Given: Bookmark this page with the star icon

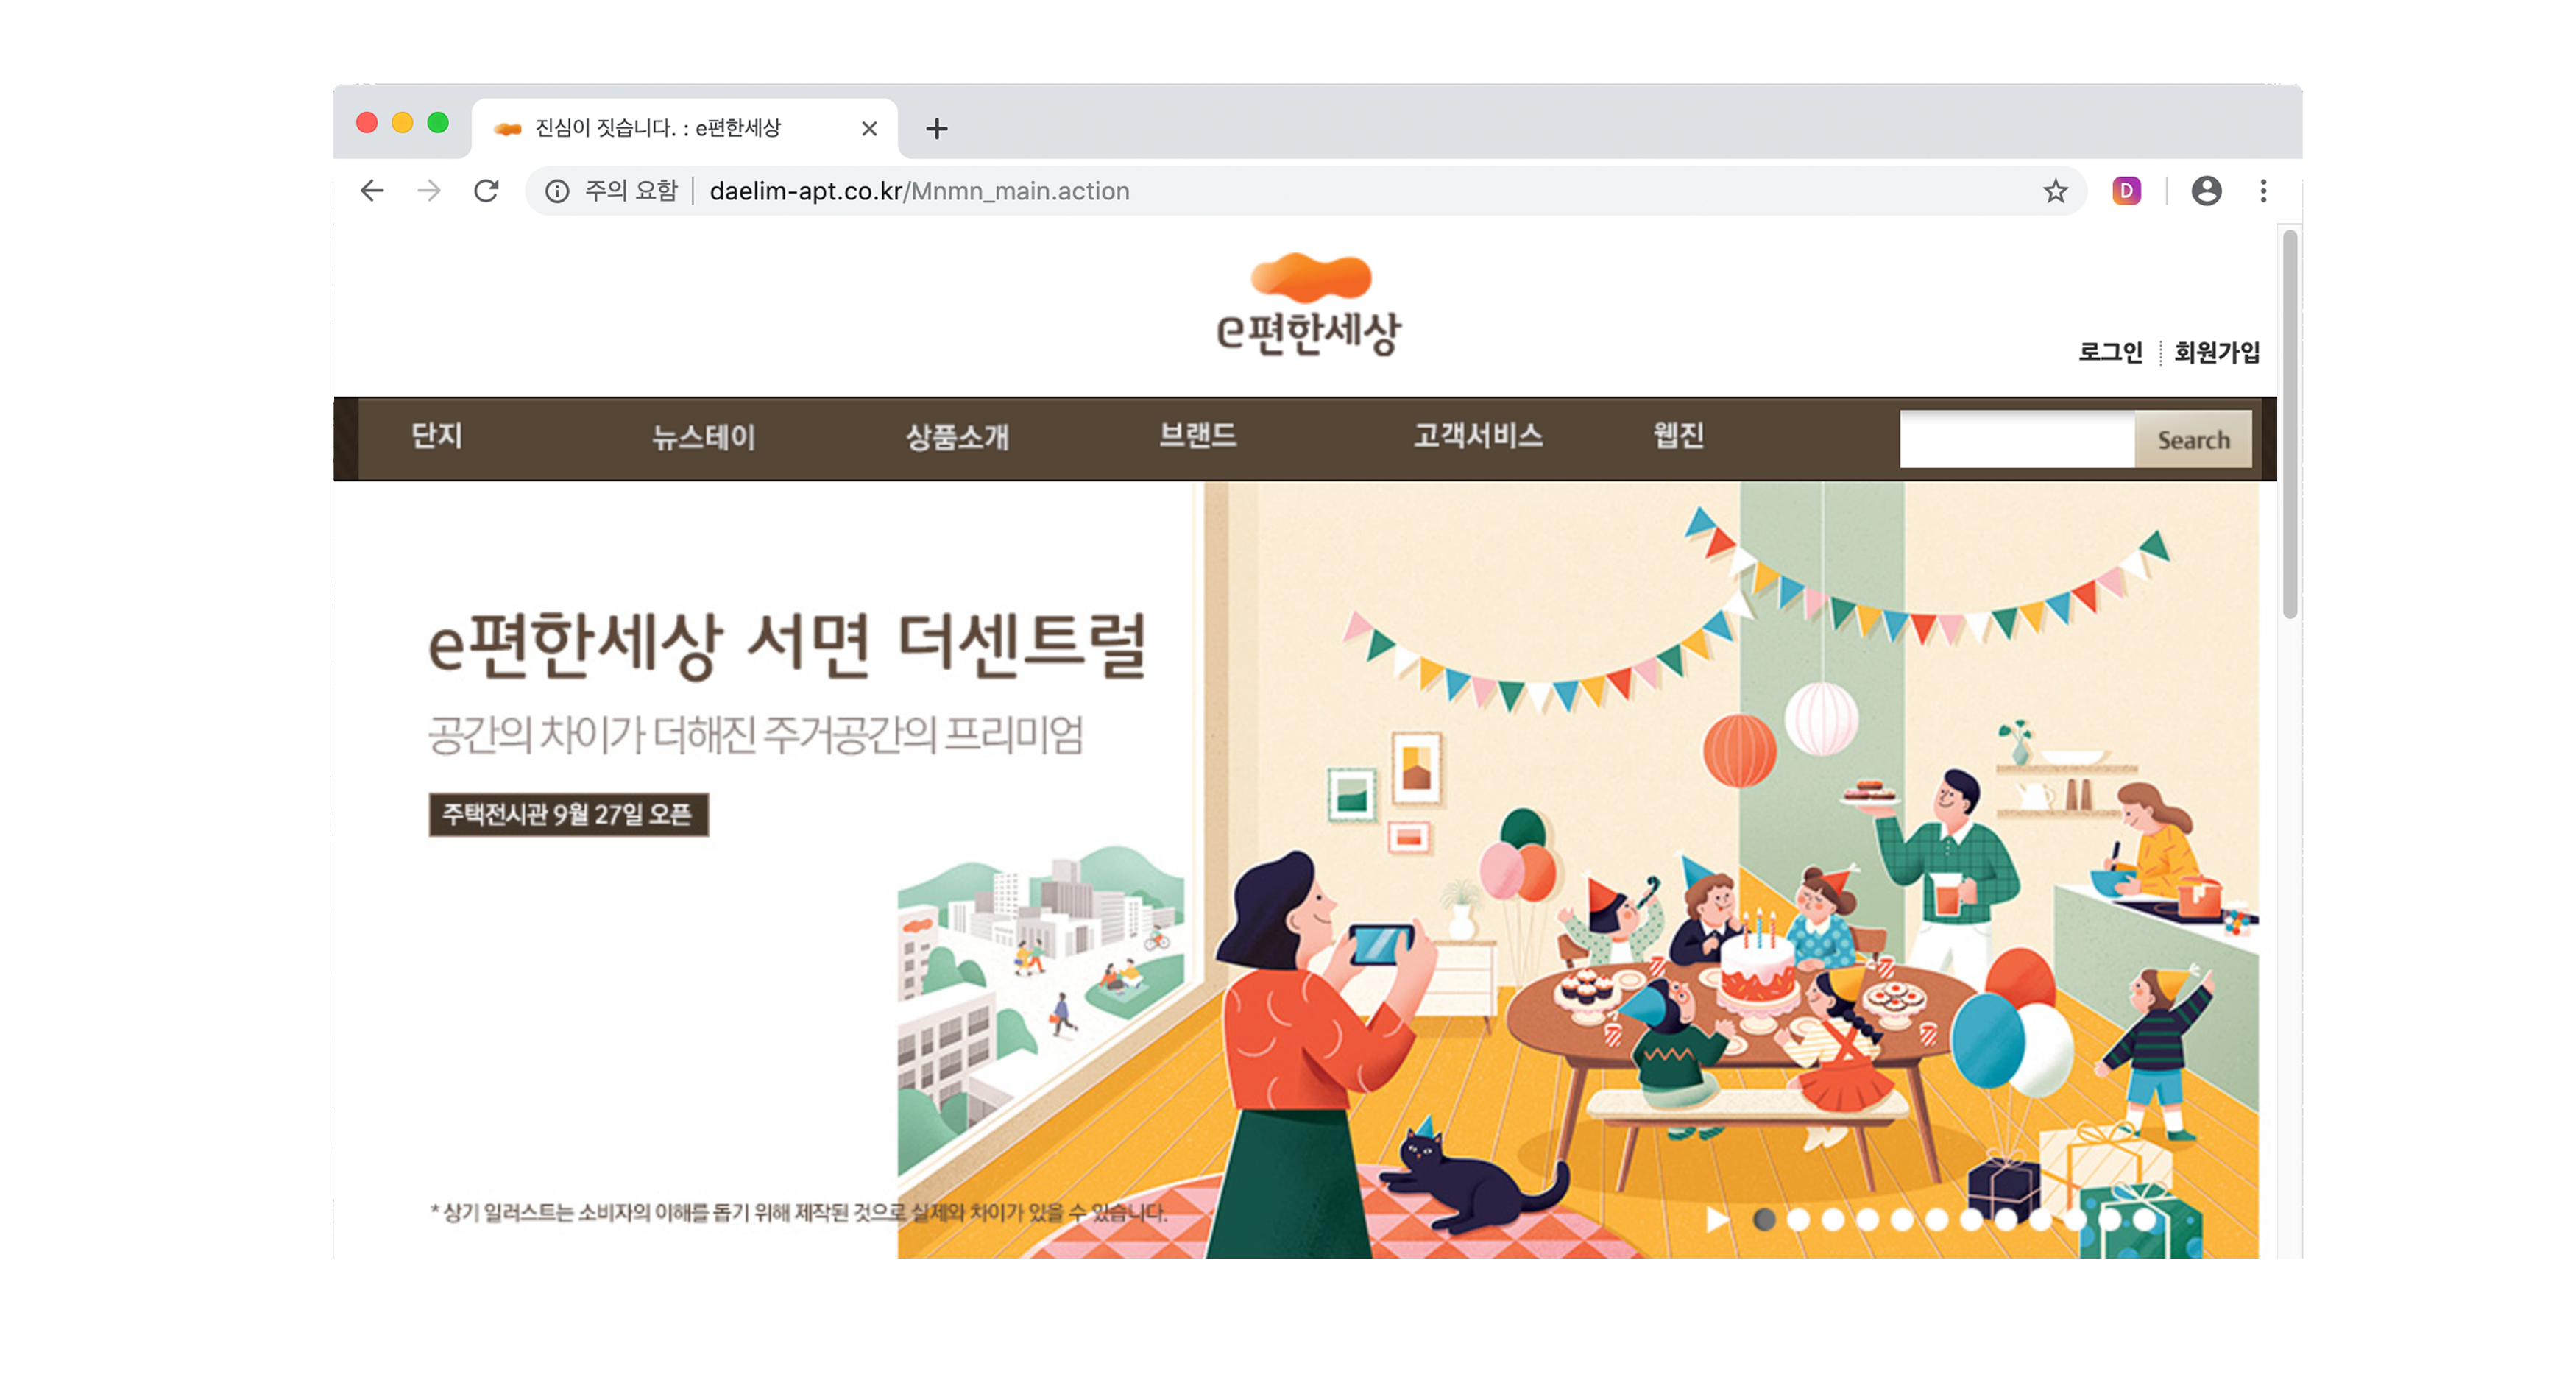Looking at the screenshot, I should 2055,191.
